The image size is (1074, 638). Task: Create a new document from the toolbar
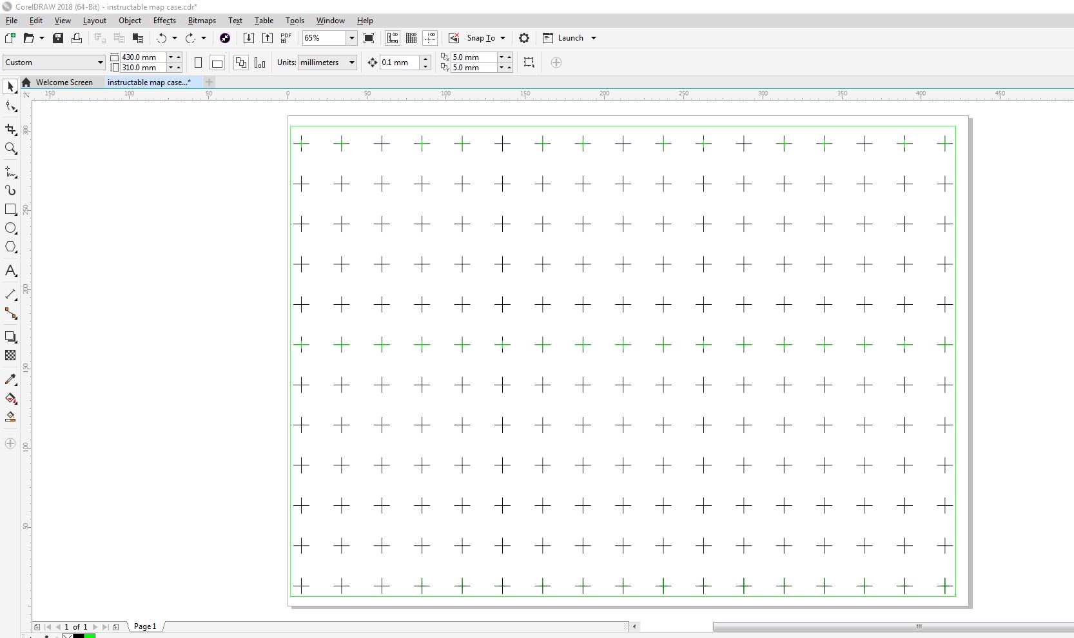click(10, 38)
